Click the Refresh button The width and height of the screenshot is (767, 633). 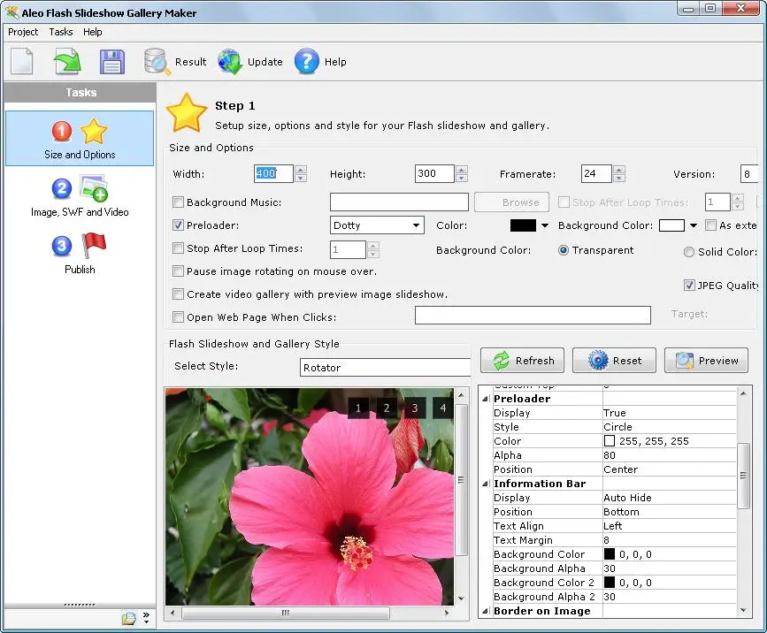pyautogui.click(x=524, y=361)
